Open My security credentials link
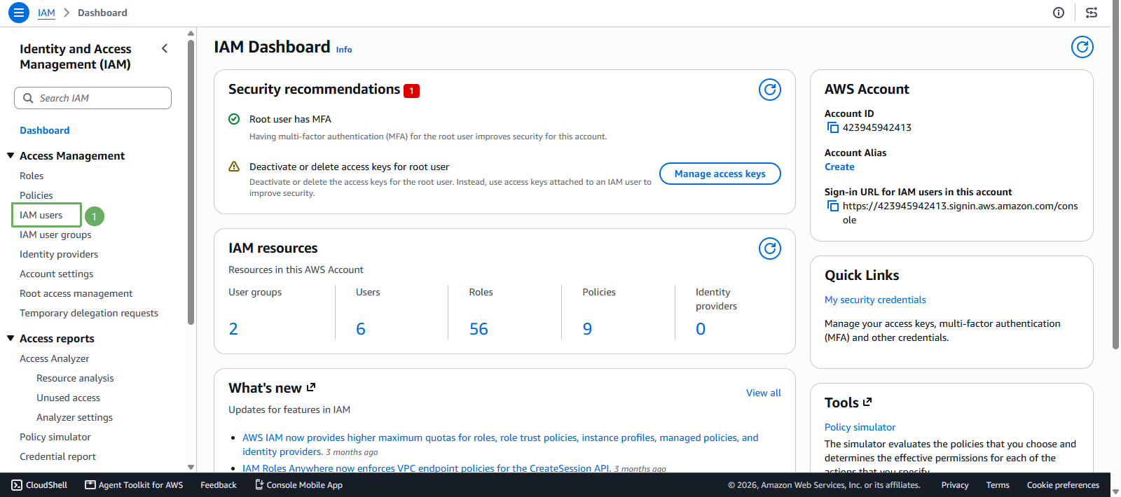1121x497 pixels. point(875,300)
